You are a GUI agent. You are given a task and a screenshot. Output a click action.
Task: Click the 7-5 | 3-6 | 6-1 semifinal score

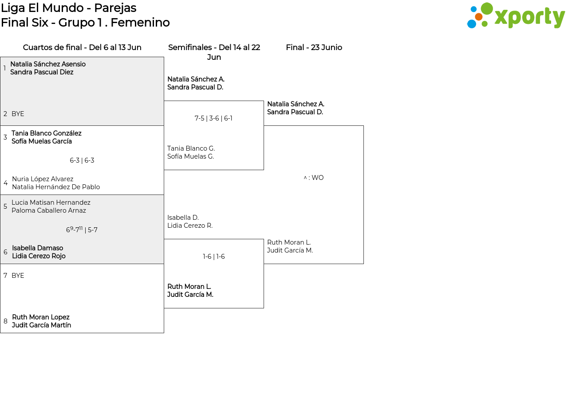(213, 118)
